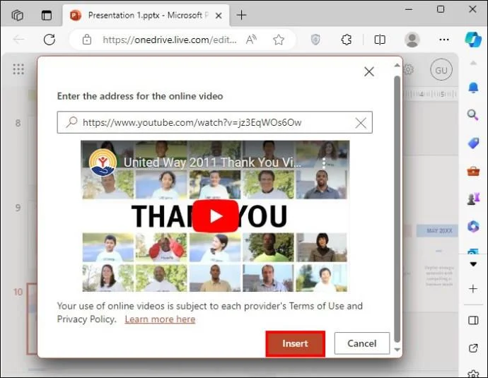
Task: Play the YouTube video preview
Action: [216, 216]
